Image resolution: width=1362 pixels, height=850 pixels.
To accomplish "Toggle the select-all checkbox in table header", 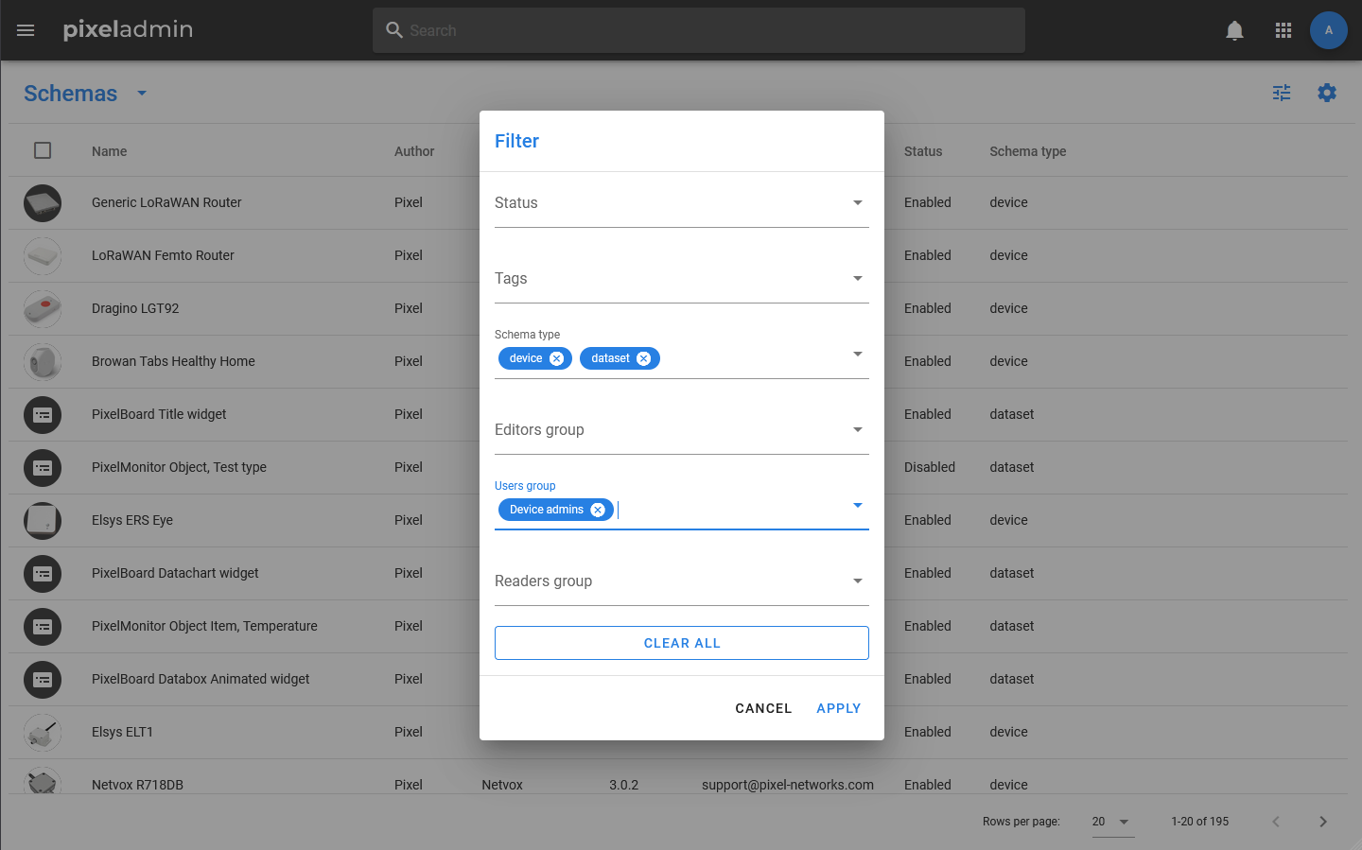I will 43,150.
